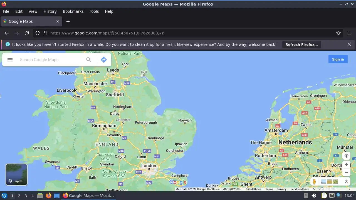The height and width of the screenshot is (200, 356).
Task: Open update notifier tray icon
Action: (339, 196)
